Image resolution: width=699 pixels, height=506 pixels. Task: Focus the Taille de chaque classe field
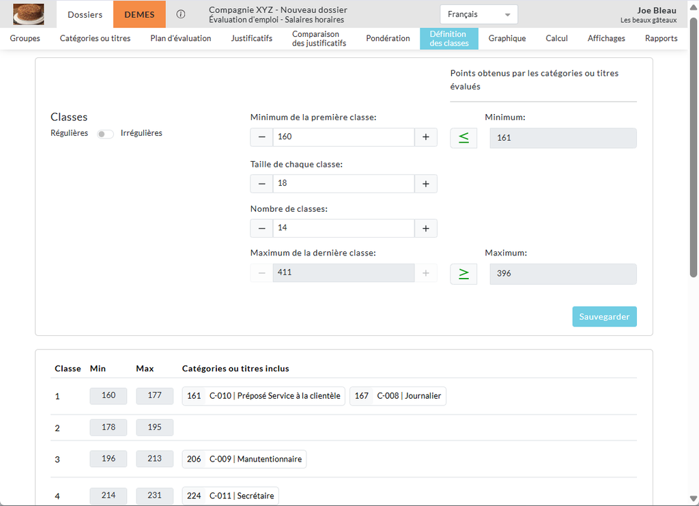(x=344, y=184)
